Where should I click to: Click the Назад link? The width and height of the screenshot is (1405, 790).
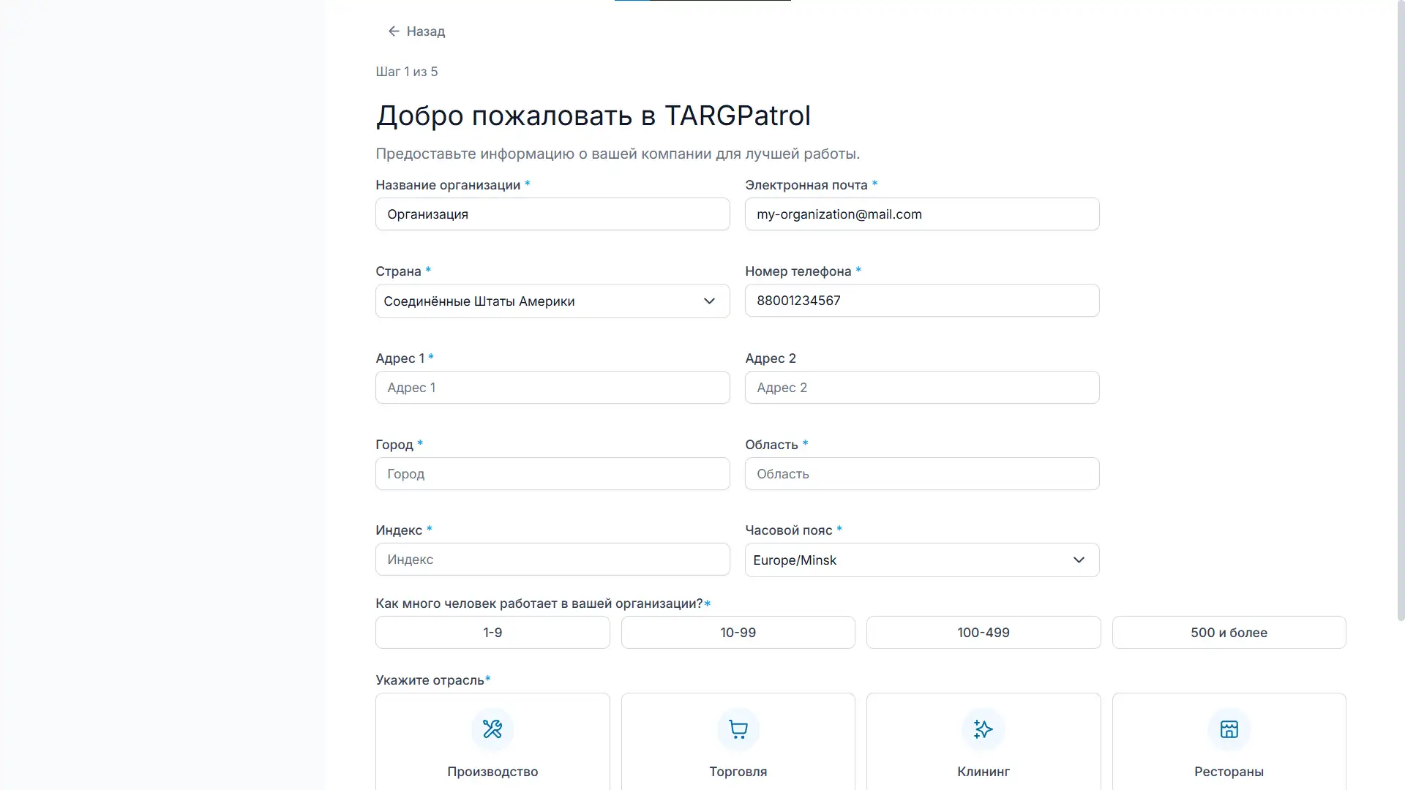click(427, 31)
